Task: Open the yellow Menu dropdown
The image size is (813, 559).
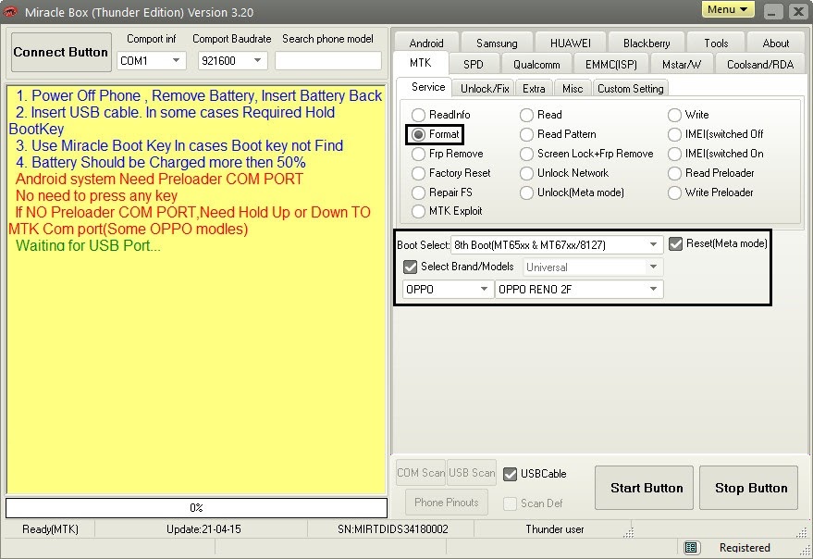Action: click(728, 9)
